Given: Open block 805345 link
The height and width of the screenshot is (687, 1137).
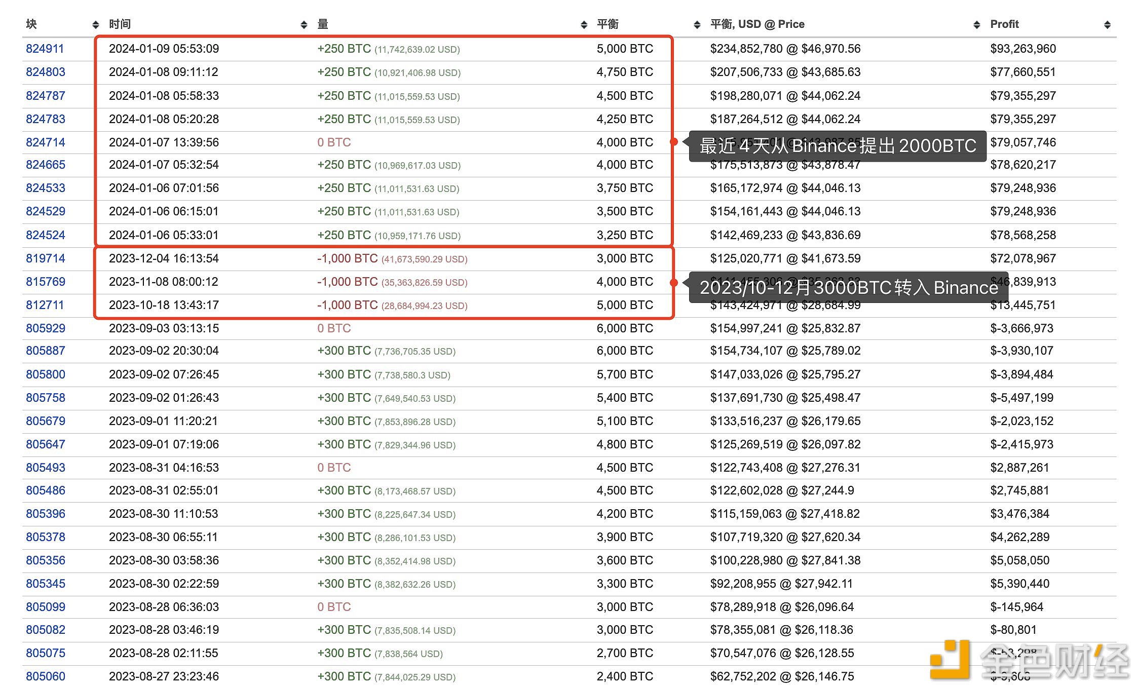Looking at the screenshot, I should click(x=46, y=584).
